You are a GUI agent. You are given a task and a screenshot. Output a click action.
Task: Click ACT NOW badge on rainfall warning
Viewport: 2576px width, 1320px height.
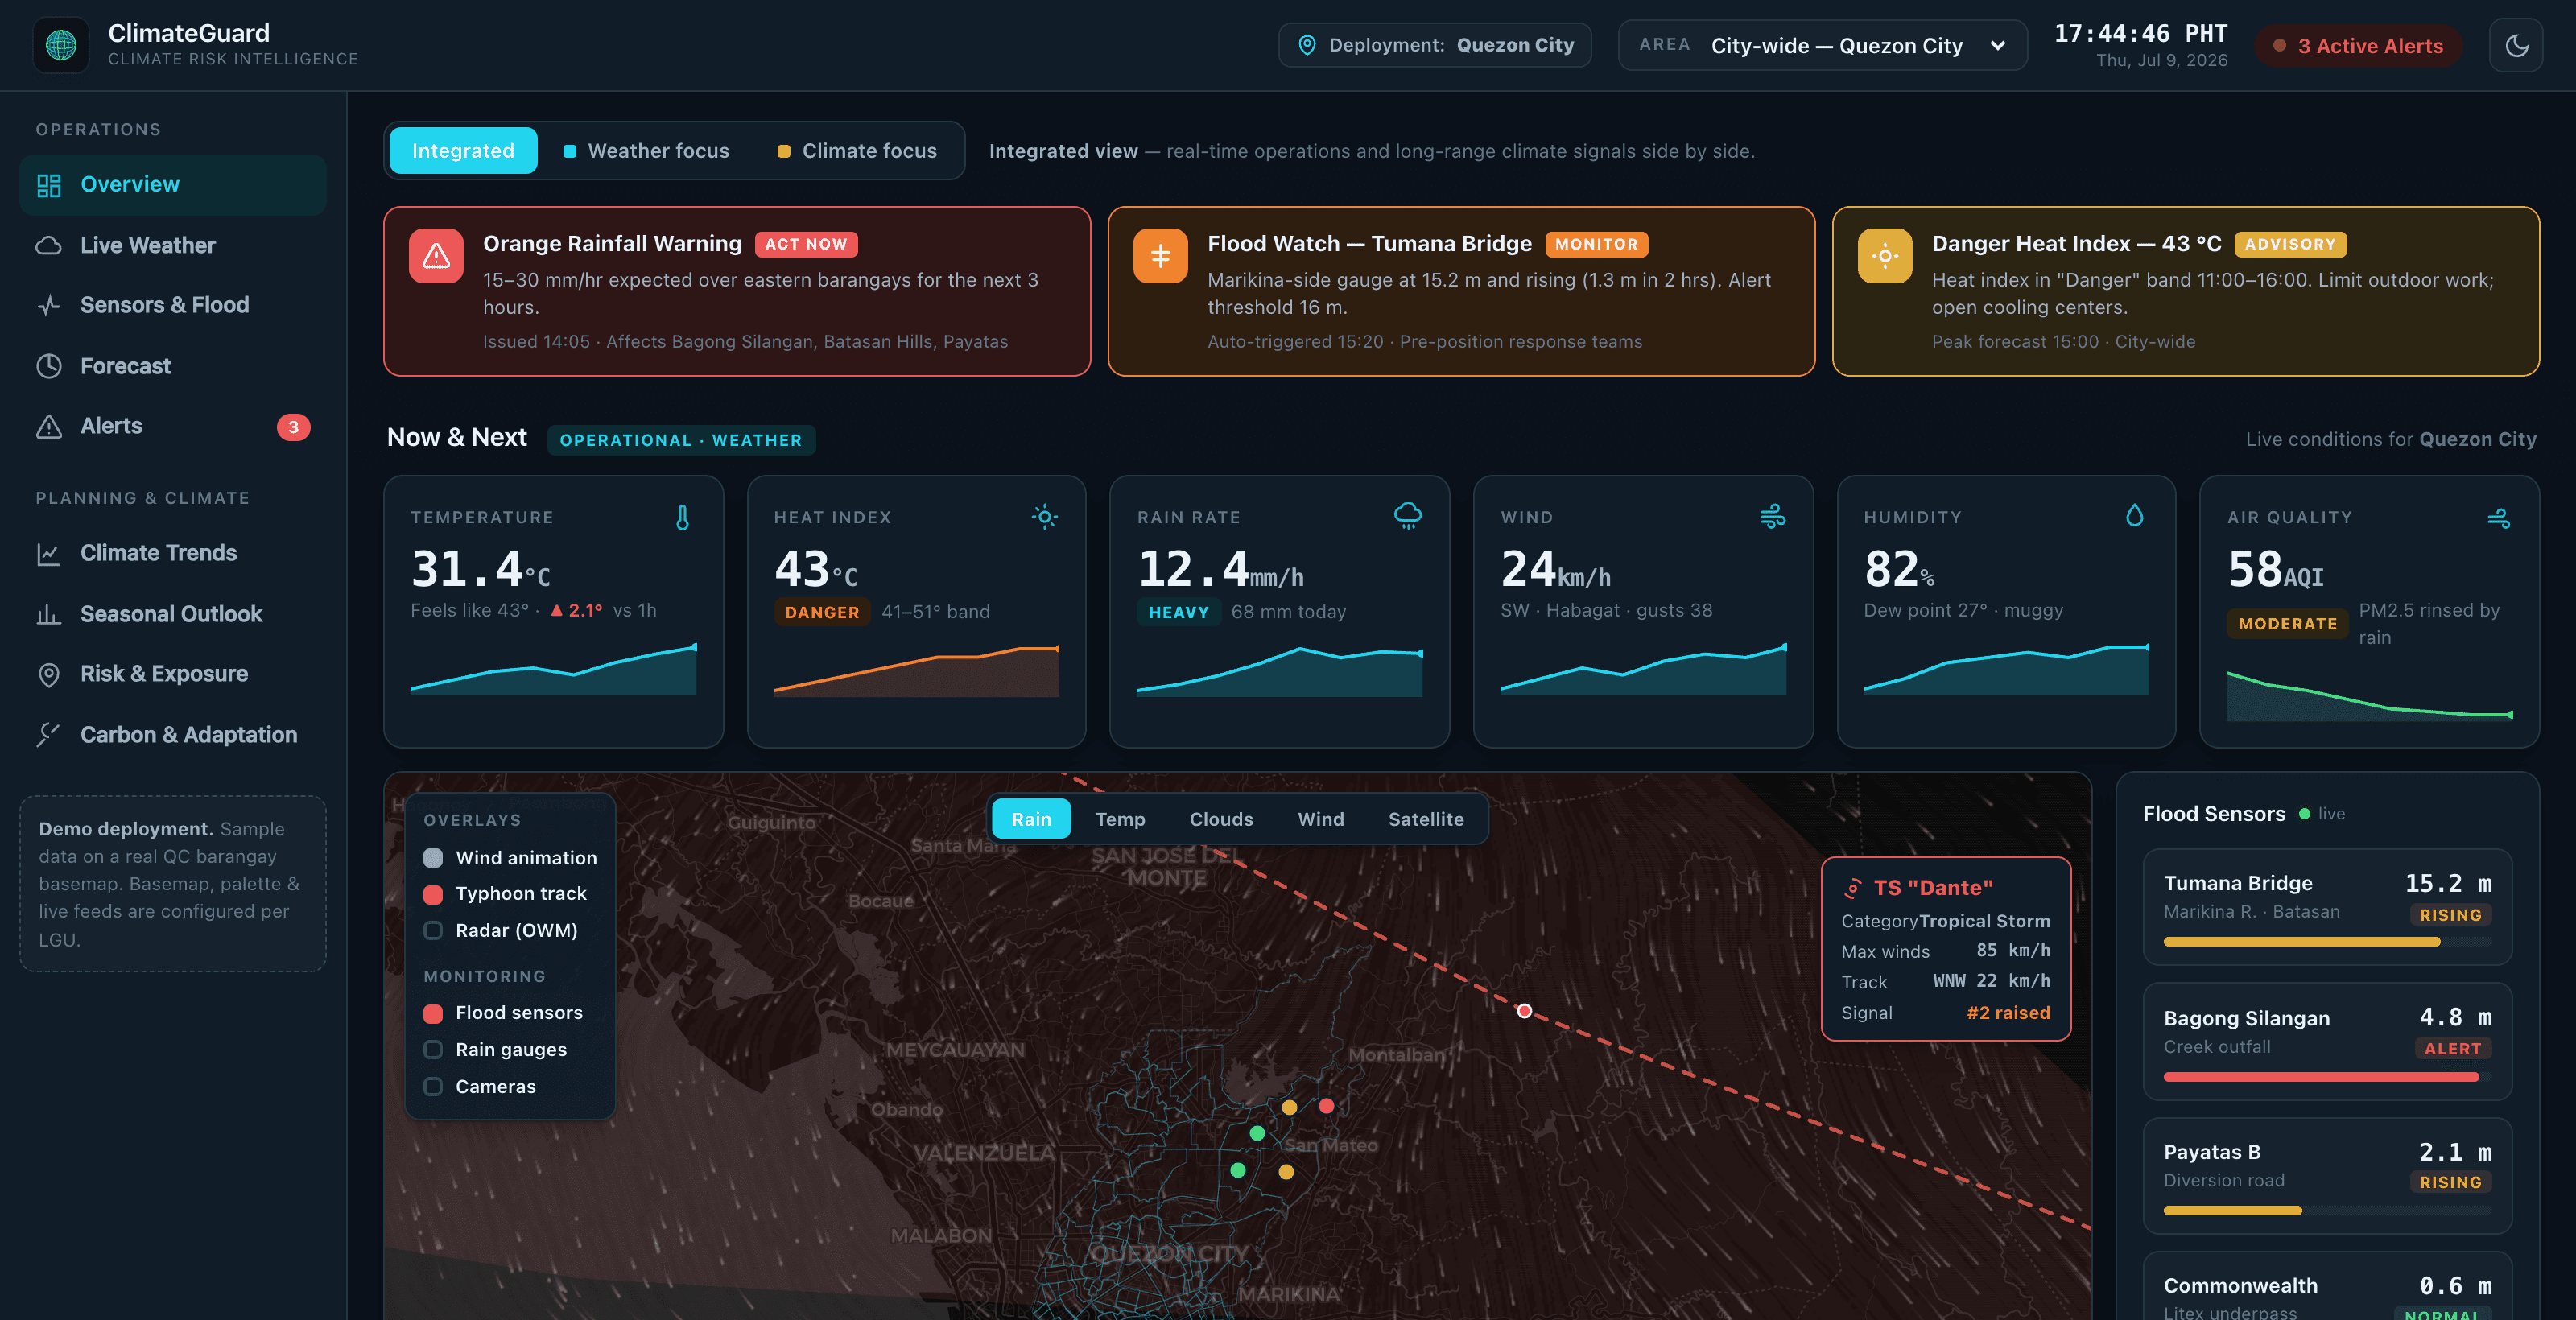click(x=806, y=244)
